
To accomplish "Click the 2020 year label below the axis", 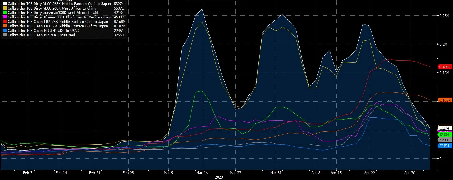I will point(219,177).
